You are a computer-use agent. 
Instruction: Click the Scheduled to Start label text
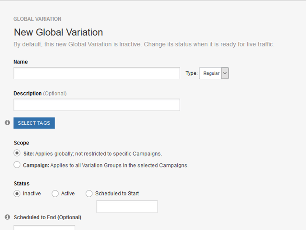pyautogui.click(x=117, y=194)
